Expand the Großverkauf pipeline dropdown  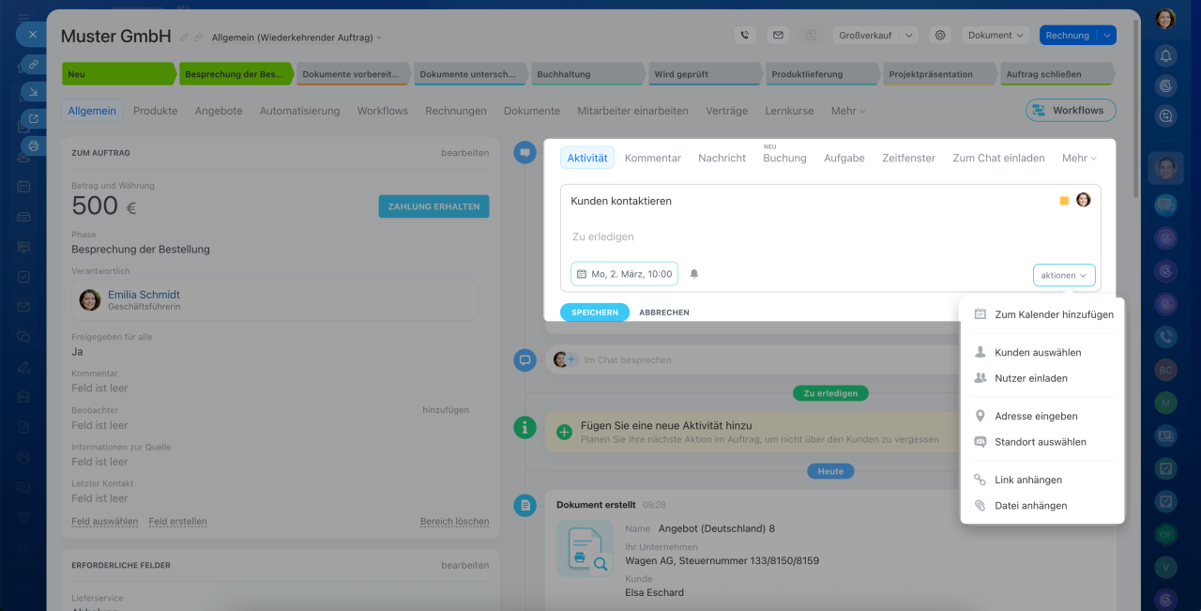(876, 36)
